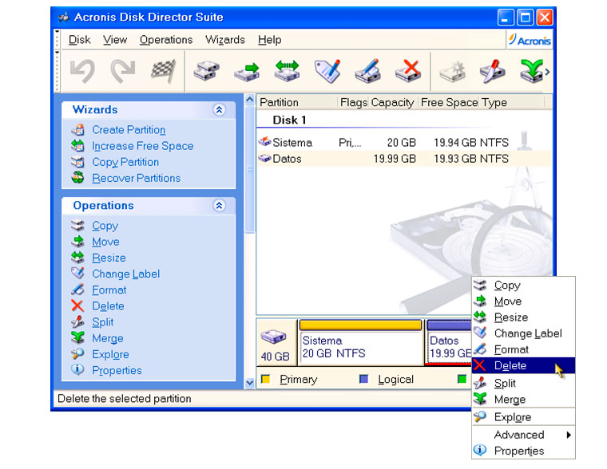Screen dimensions: 607x469
Task: Click the Split partition toolbar icon
Action: [492, 71]
